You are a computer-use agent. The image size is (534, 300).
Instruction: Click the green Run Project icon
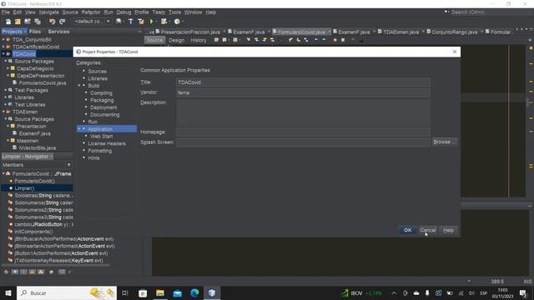pyautogui.click(x=151, y=22)
